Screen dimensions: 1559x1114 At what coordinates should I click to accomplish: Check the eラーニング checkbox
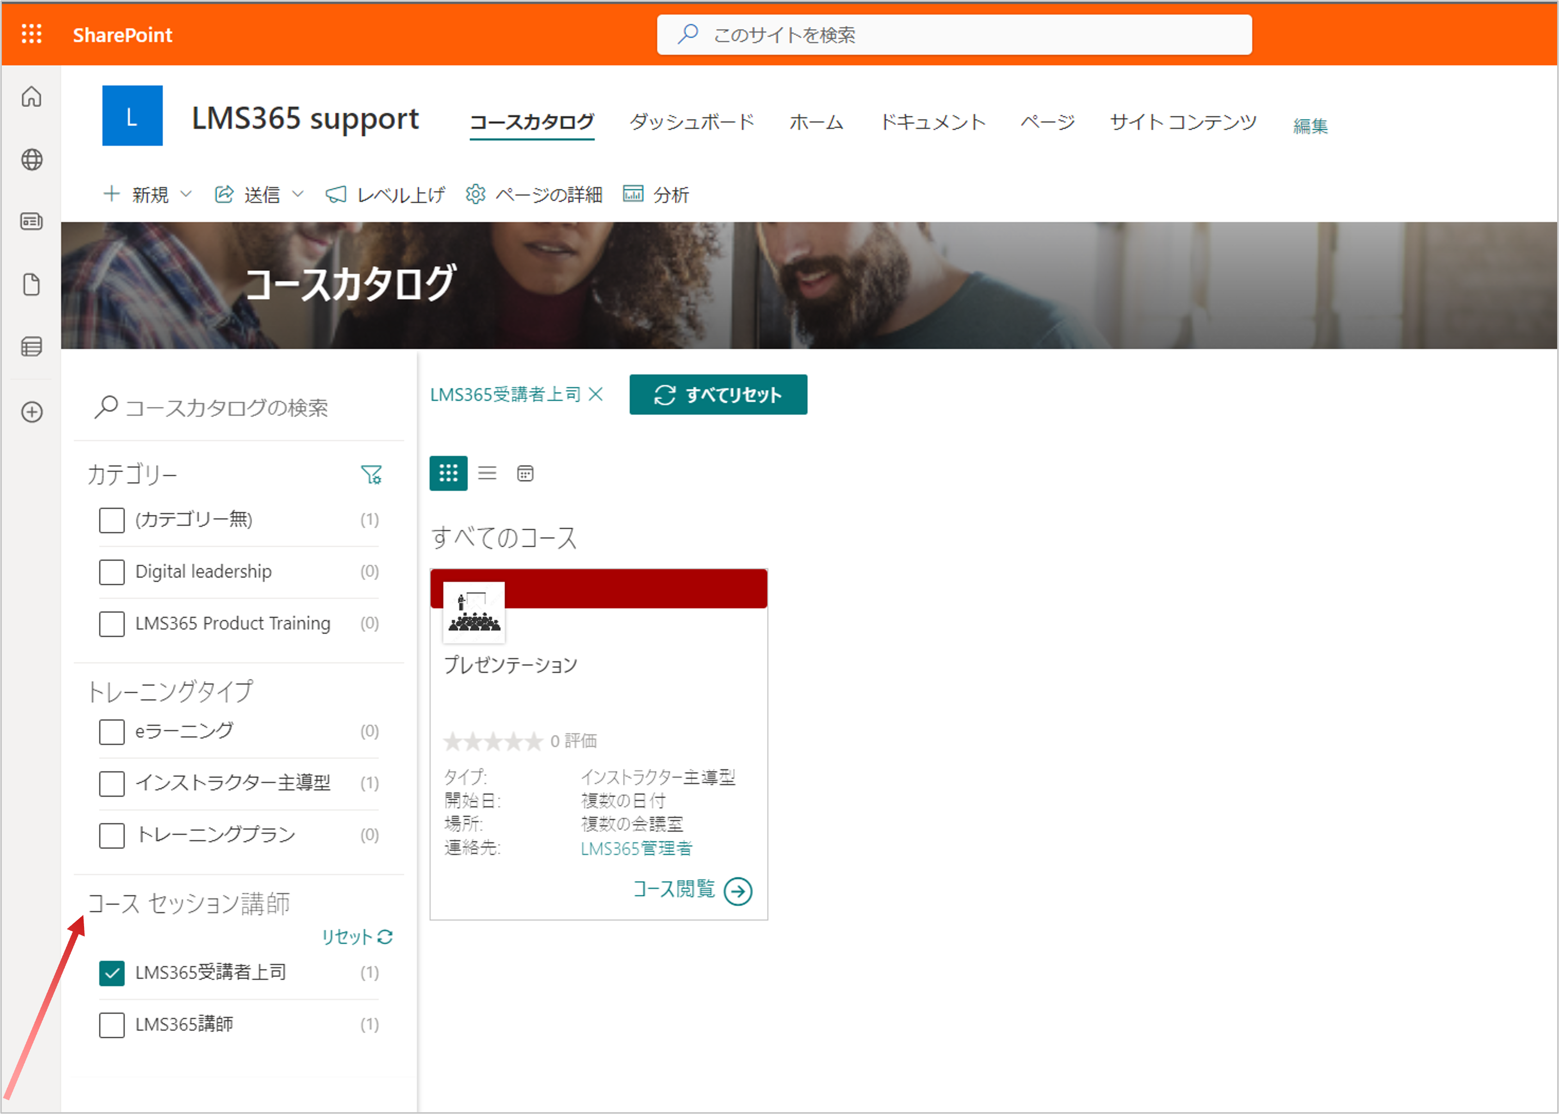(112, 731)
